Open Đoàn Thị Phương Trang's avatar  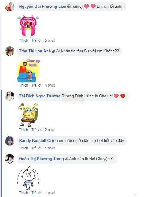point(10,159)
